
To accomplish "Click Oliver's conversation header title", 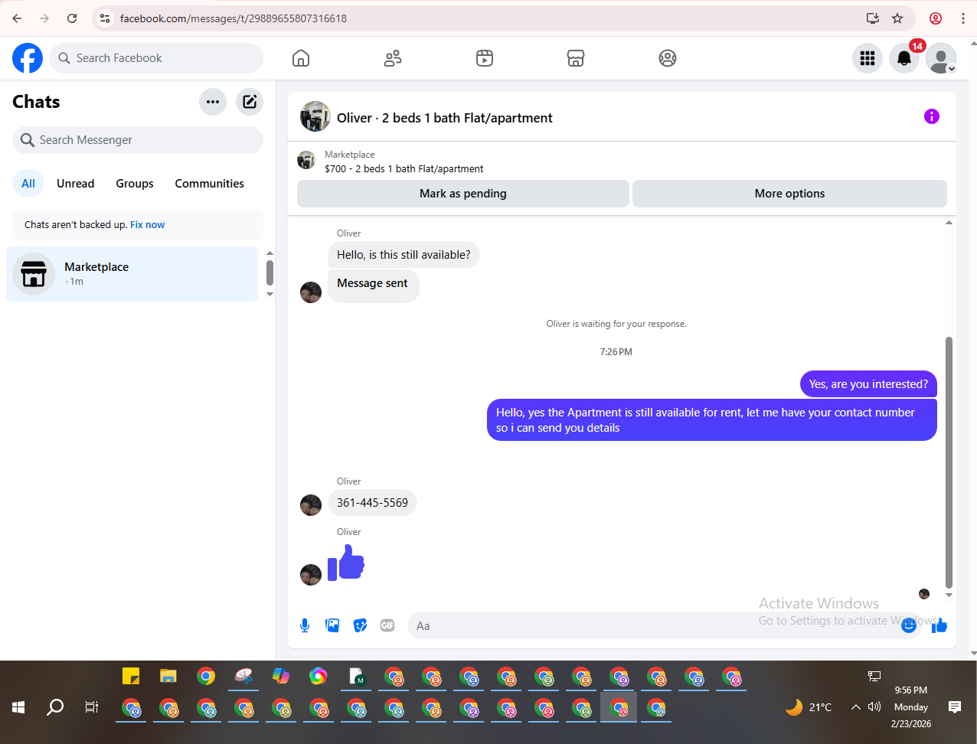I will (445, 118).
